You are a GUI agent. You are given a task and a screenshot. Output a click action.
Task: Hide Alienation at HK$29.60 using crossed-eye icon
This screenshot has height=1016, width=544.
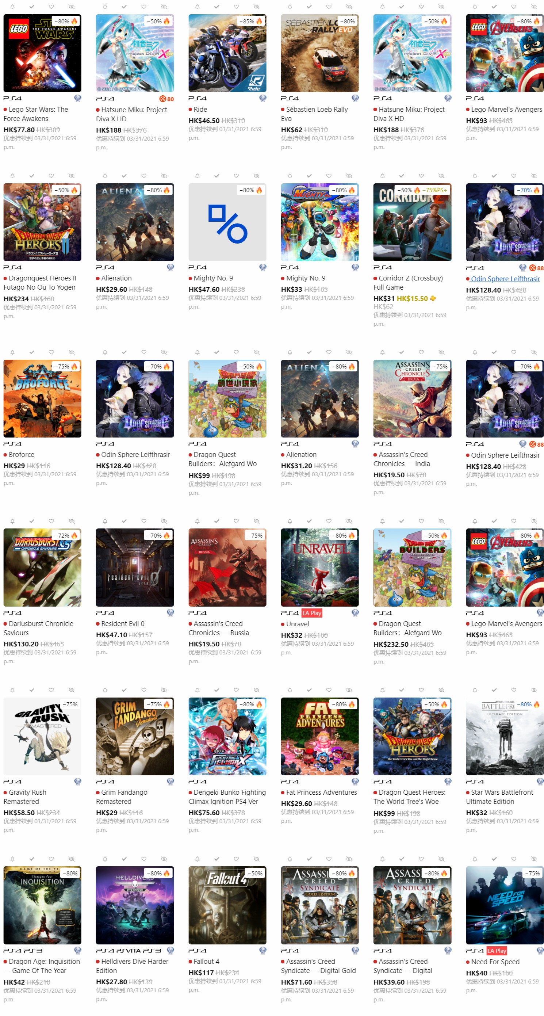click(164, 176)
